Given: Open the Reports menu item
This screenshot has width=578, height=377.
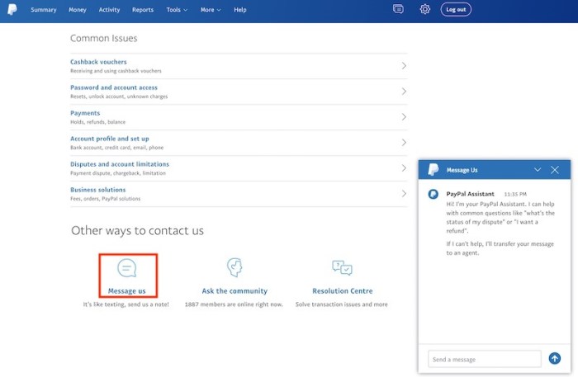Looking at the screenshot, I should pos(143,10).
